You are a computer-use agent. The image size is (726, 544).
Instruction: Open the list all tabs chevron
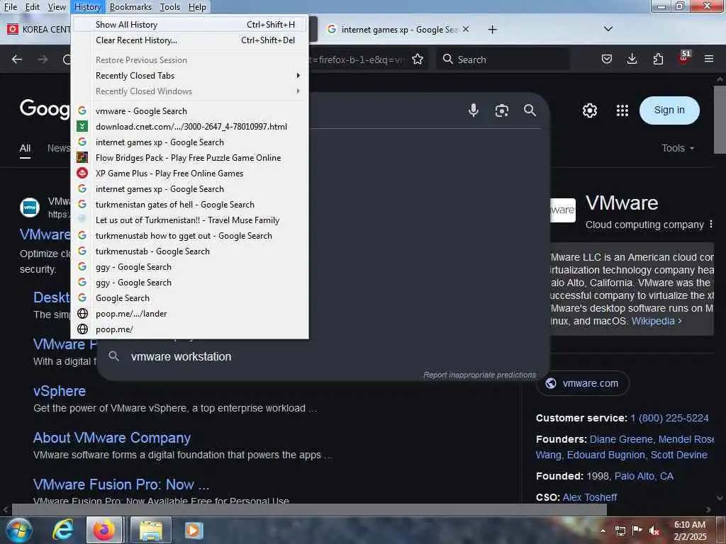[608, 29]
